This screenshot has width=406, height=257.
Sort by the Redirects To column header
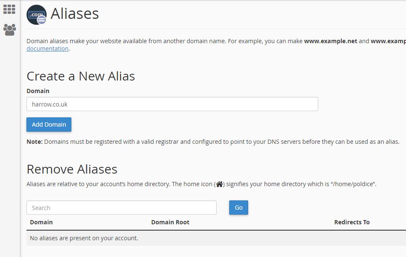click(352, 222)
